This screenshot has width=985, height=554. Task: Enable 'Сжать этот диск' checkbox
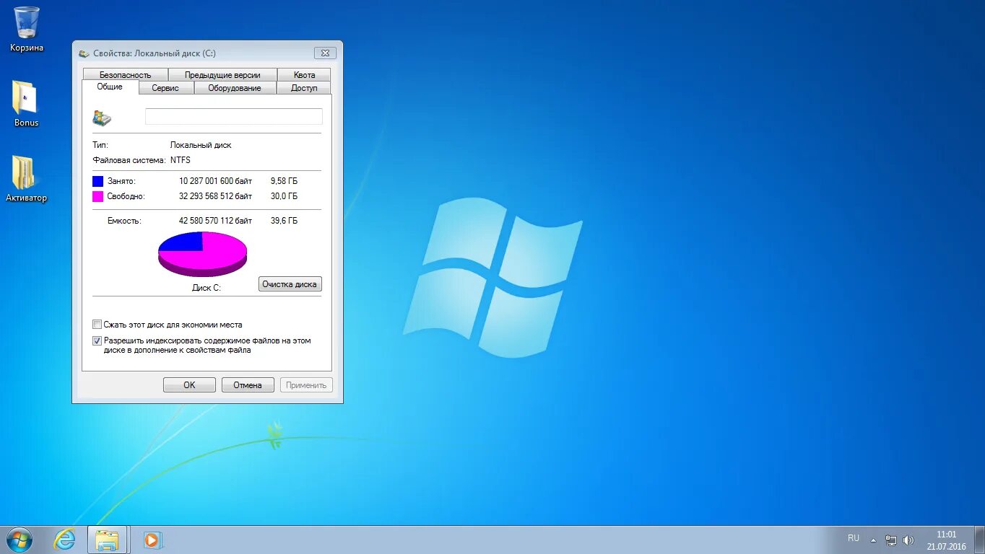pos(97,325)
